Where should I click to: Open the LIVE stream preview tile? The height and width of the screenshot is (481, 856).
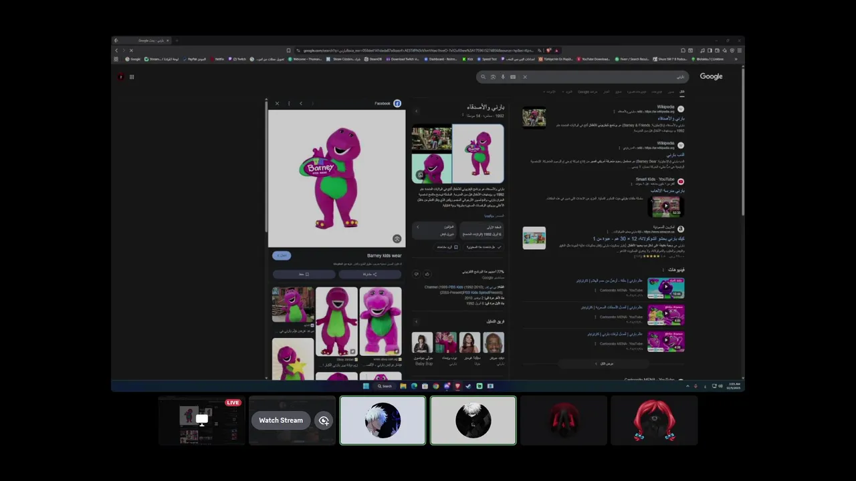[x=202, y=420]
